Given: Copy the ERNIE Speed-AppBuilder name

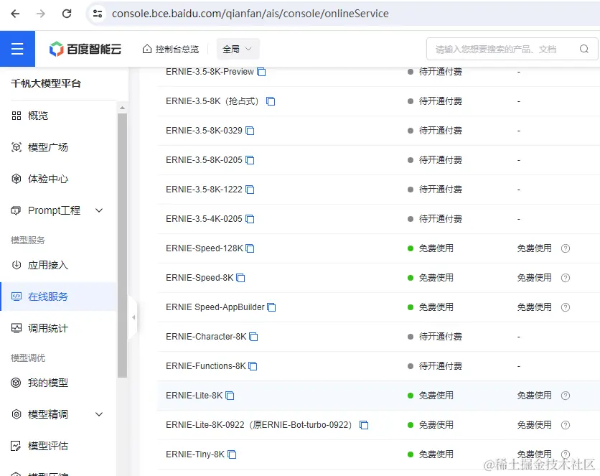Looking at the screenshot, I should click(x=271, y=307).
